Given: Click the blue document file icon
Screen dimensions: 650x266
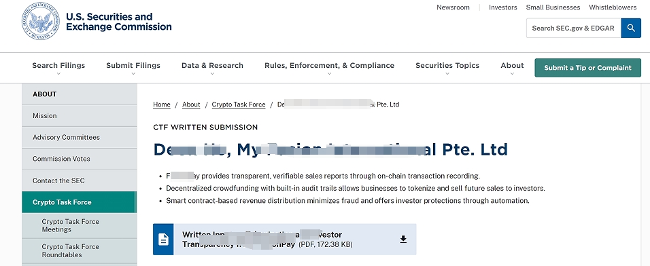Looking at the screenshot, I should (x=163, y=240).
